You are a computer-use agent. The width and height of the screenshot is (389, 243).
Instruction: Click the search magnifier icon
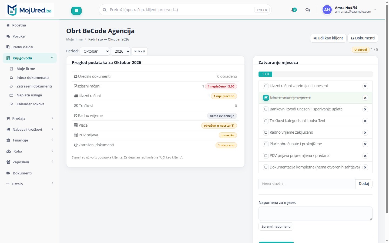point(105,10)
